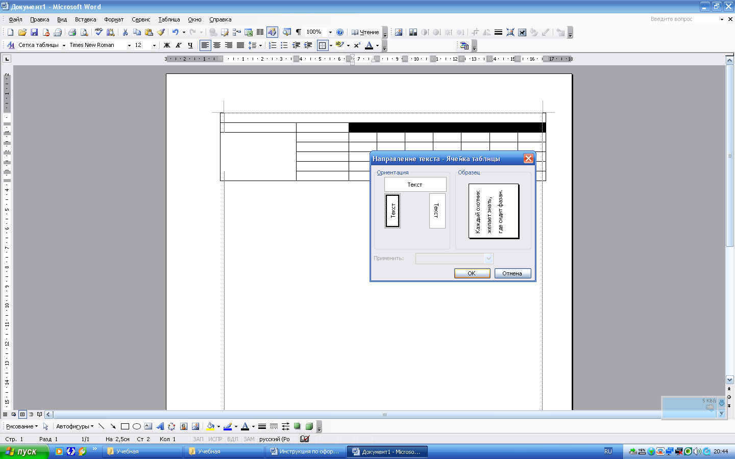Image resolution: width=735 pixels, height=459 pixels.
Task: Click Отмена to cancel the dialog
Action: [512, 273]
